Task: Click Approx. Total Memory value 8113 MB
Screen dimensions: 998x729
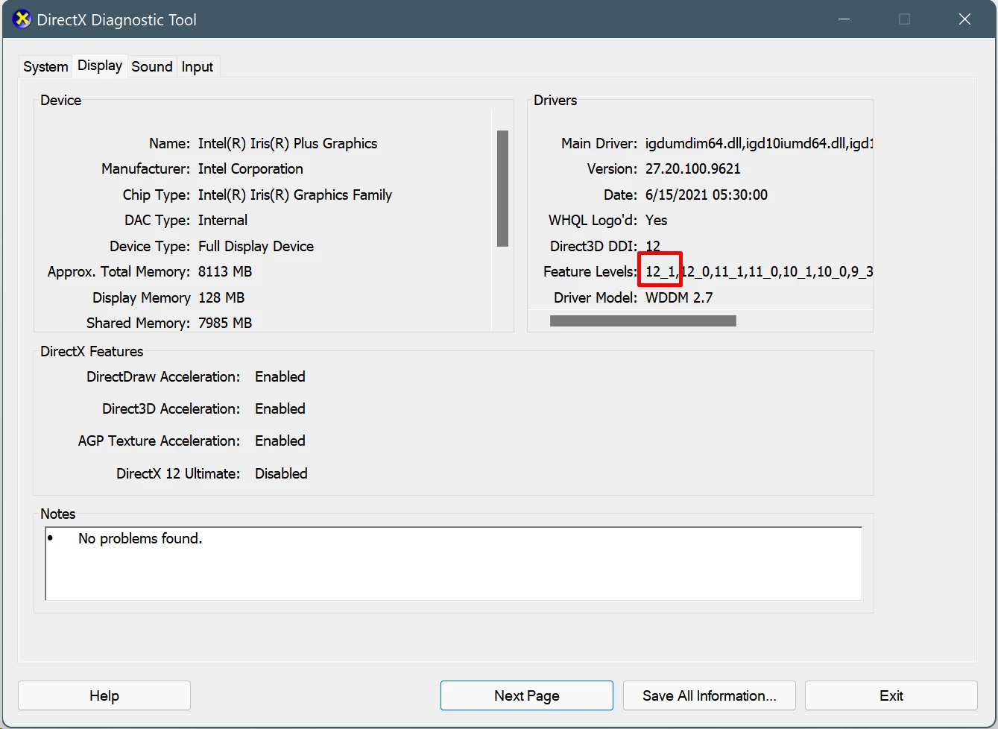Action: click(x=225, y=271)
